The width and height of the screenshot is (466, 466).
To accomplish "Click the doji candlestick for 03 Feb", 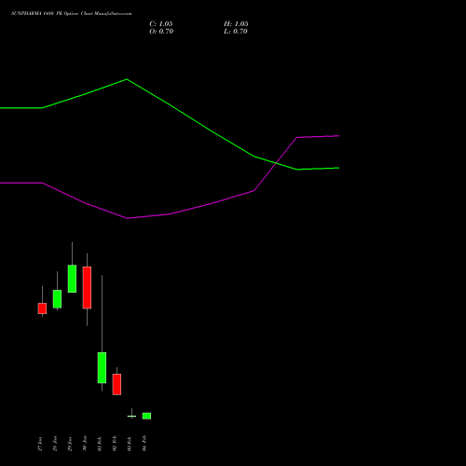I will [x=131, y=416].
